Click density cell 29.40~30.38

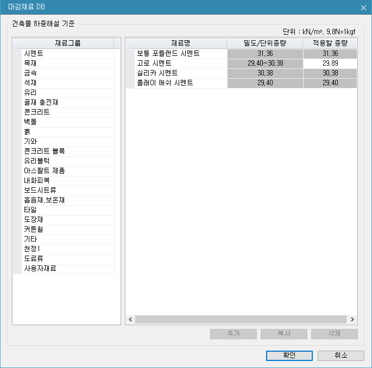pos(265,64)
